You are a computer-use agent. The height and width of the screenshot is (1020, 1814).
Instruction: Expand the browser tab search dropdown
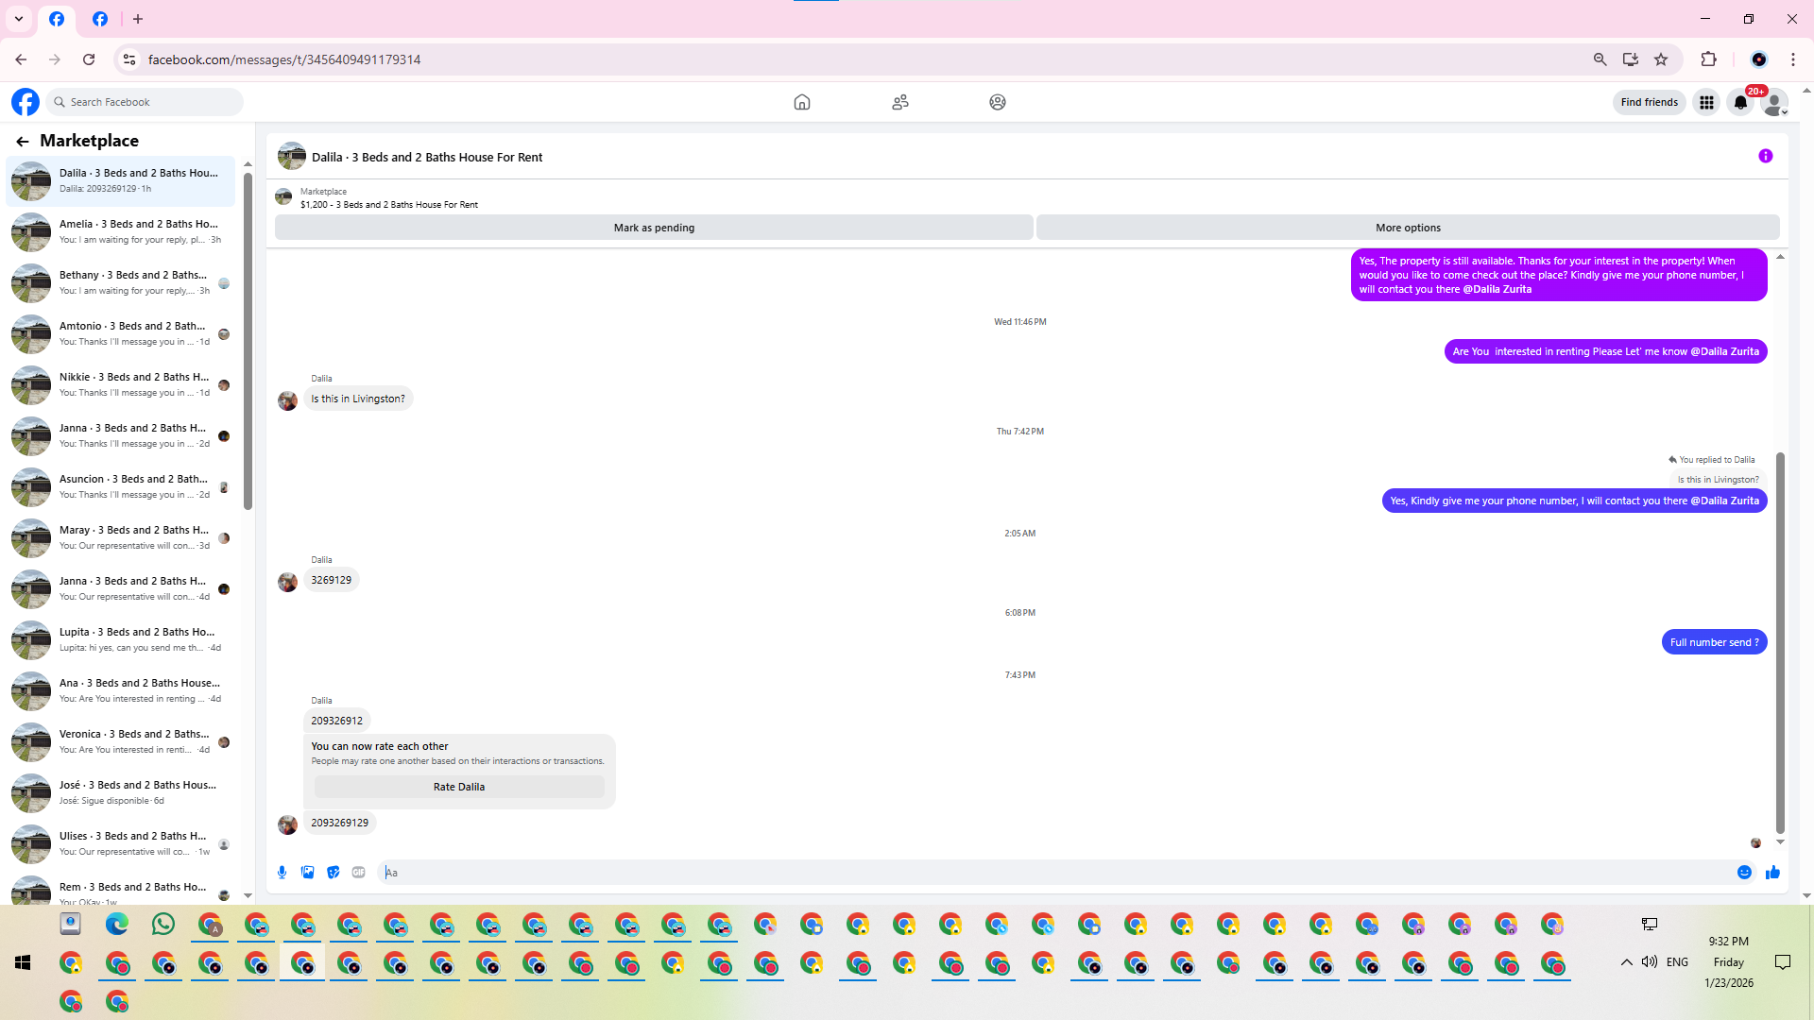[x=19, y=19]
